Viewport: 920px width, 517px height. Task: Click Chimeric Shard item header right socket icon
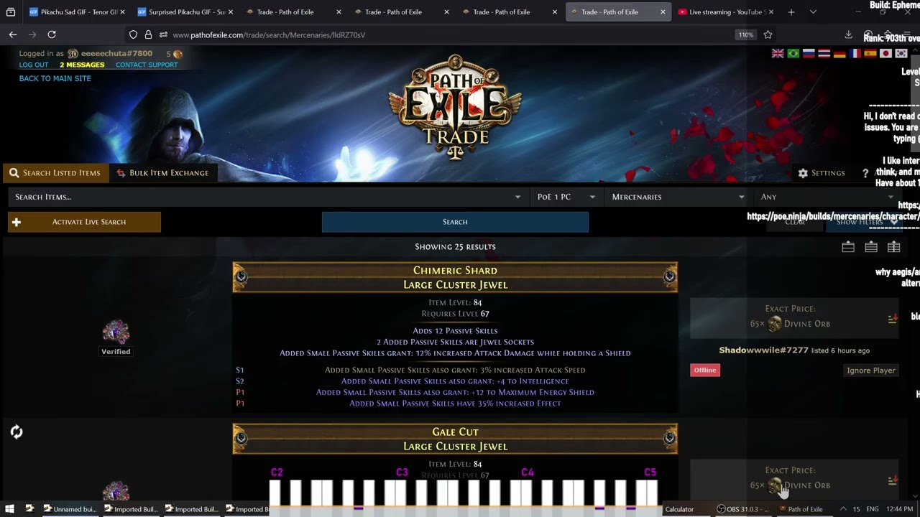669,276
